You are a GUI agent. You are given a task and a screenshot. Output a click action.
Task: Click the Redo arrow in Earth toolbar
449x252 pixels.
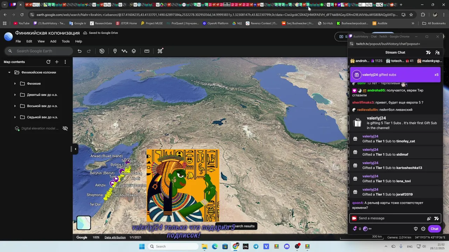pyautogui.click(x=89, y=51)
